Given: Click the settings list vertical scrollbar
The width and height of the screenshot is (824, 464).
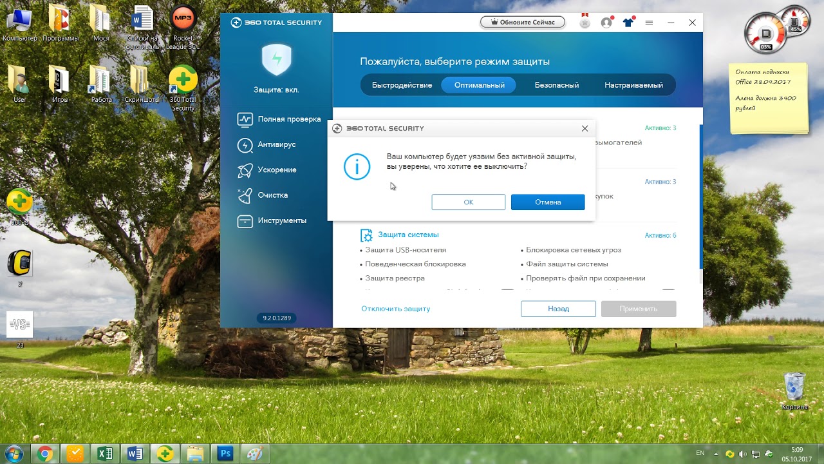Looking at the screenshot, I should pos(700,197).
